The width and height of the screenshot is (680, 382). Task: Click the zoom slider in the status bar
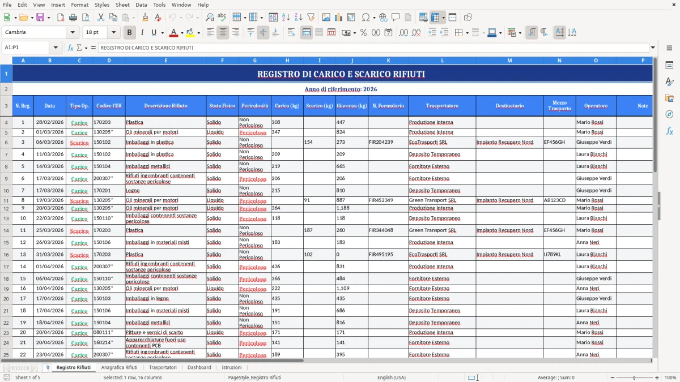[x=634, y=377]
